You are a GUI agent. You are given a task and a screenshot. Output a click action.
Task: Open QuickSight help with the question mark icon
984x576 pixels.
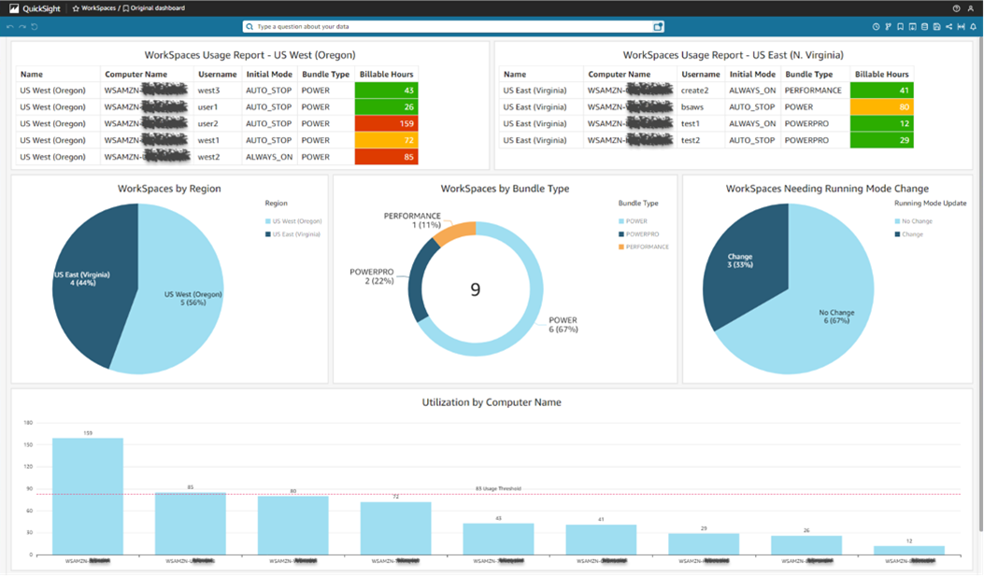(x=956, y=8)
